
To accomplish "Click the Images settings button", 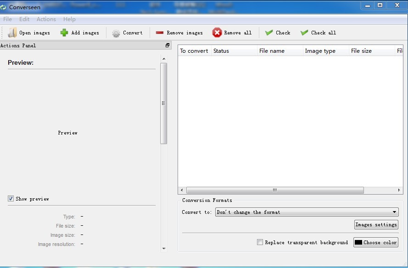I will pyautogui.click(x=376, y=224).
